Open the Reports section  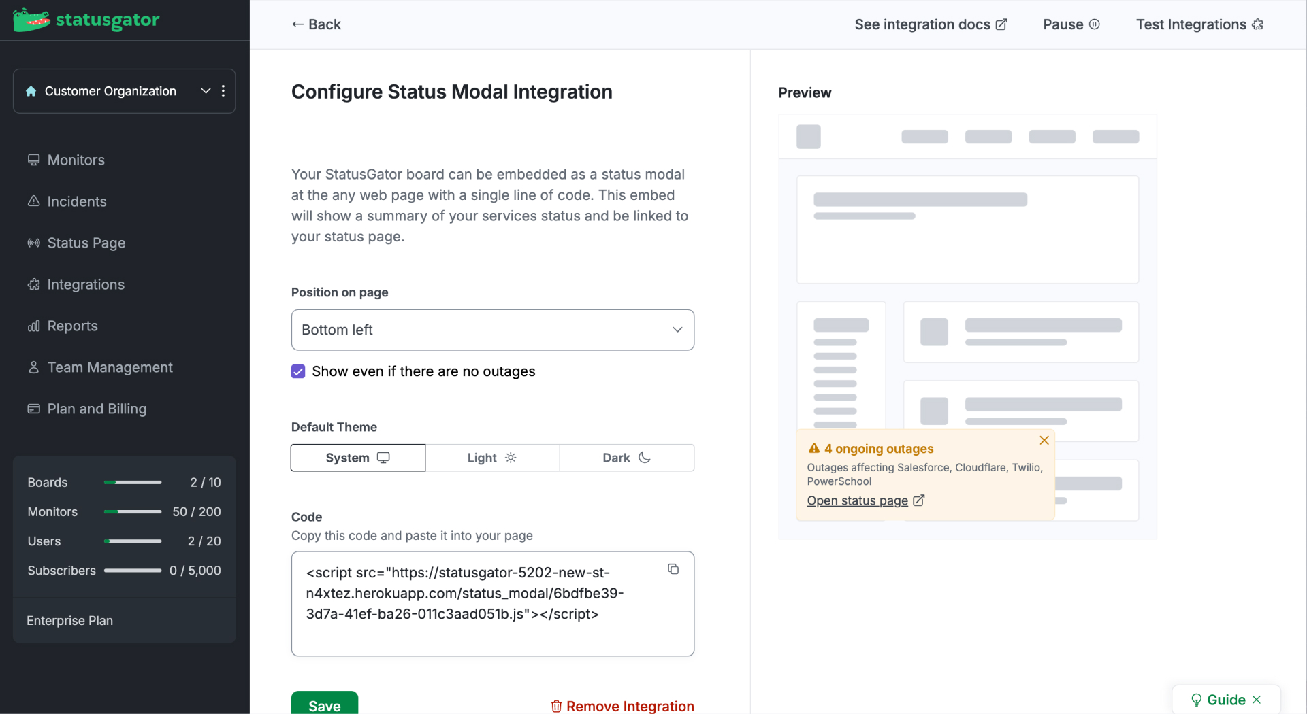[x=72, y=326]
